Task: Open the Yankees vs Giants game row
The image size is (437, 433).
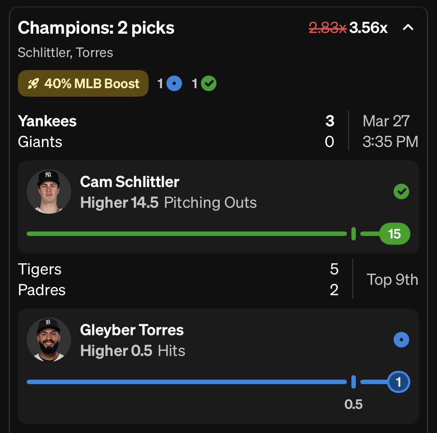Action: click(176, 131)
